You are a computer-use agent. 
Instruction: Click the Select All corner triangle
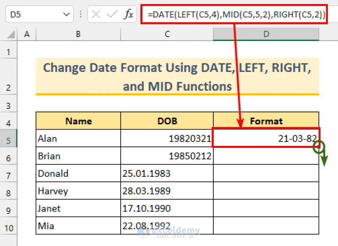[11, 35]
